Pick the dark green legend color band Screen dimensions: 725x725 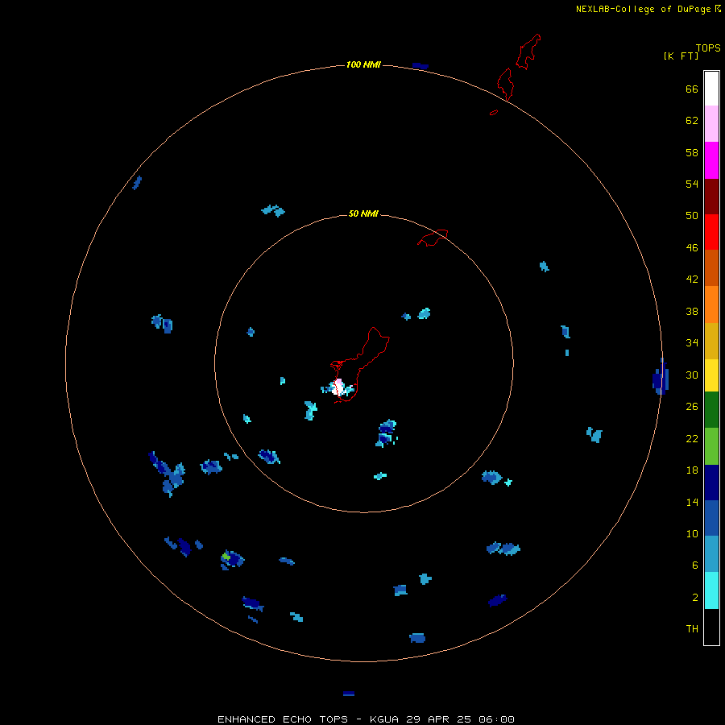click(711, 410)
